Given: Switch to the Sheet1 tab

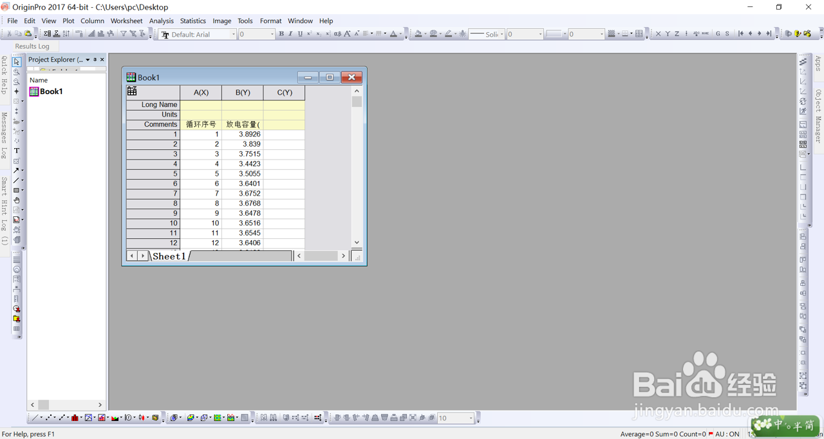Looking at the screenshot, I should point(169,256).
